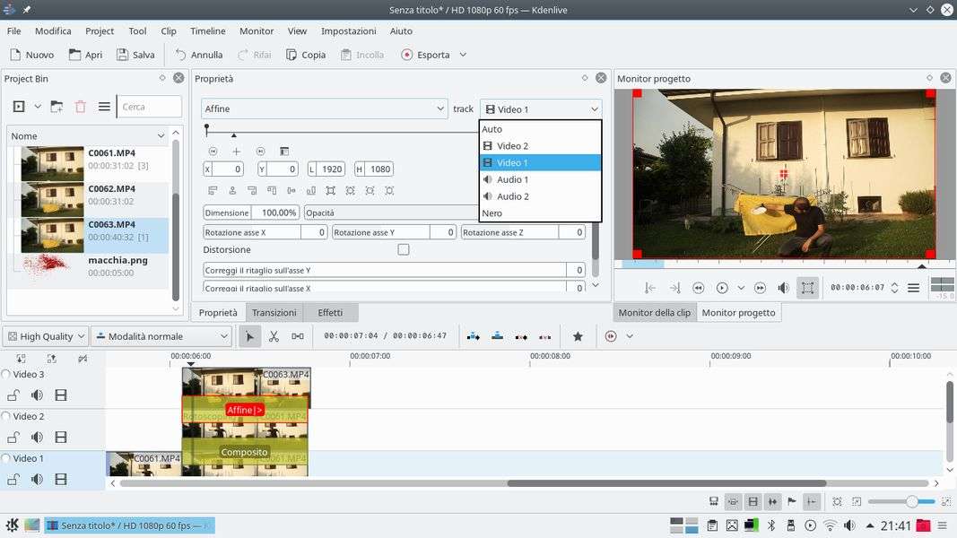
Task: Delete selected clip using Project Bin trash icon
Action: (x=81, y=107)
